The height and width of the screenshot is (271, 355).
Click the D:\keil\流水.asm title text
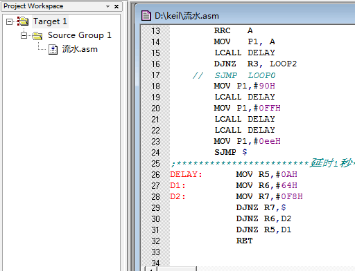pos(187,16)
